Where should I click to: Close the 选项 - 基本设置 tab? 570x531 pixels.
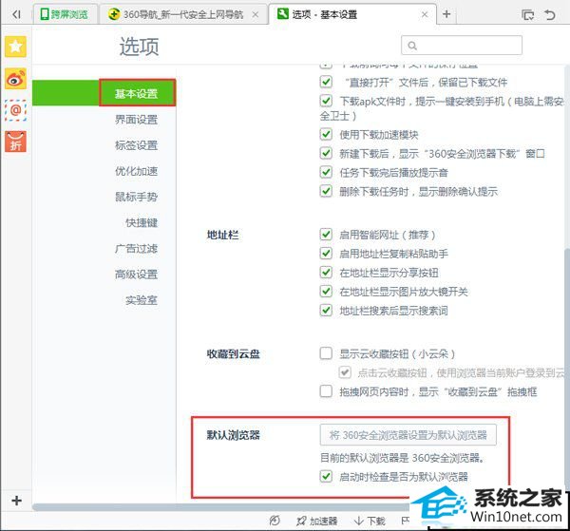pos(425,14)
